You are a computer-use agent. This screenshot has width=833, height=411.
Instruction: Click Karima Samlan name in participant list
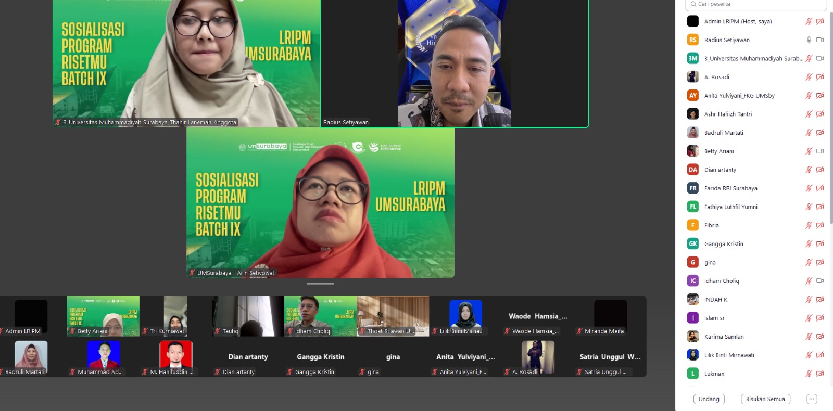(x=724, y=337)
